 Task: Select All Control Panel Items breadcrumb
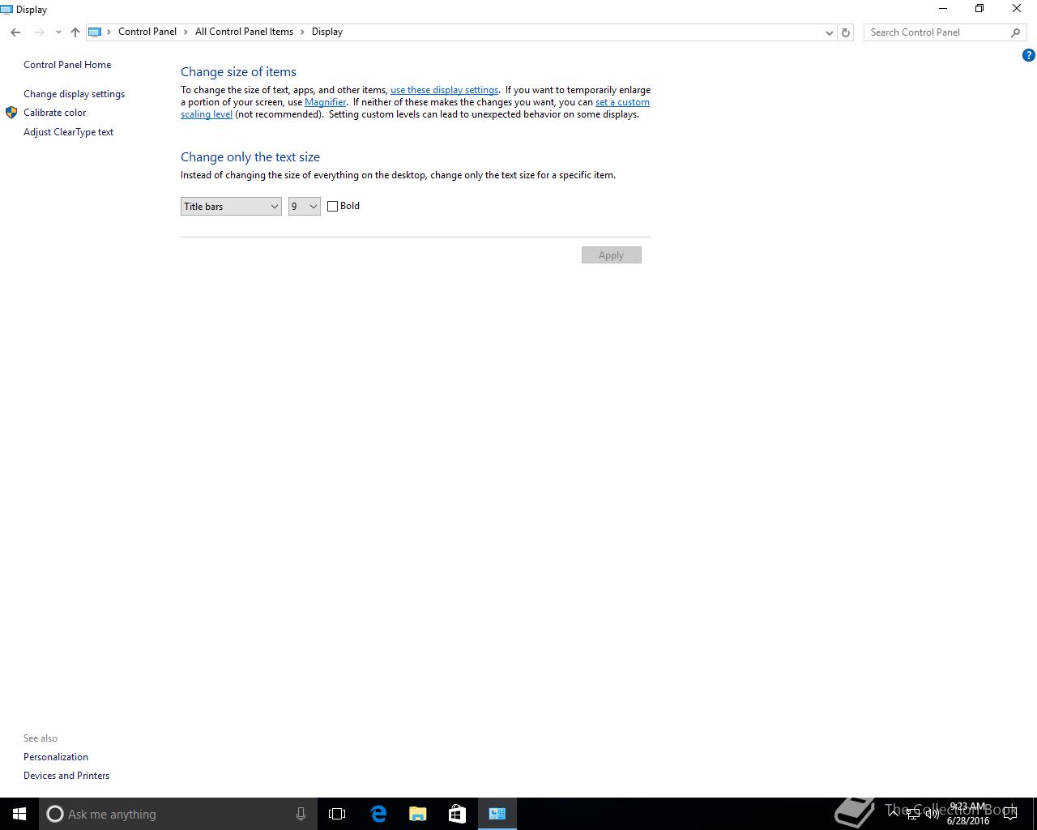click(x=244, y=32)
